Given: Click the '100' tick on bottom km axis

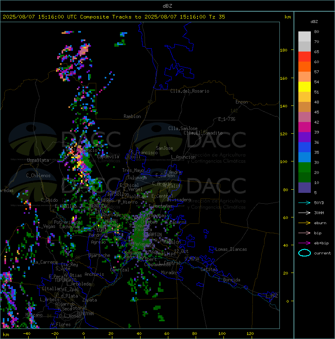Looking at the screenshot, I should [x=222, y=334].
